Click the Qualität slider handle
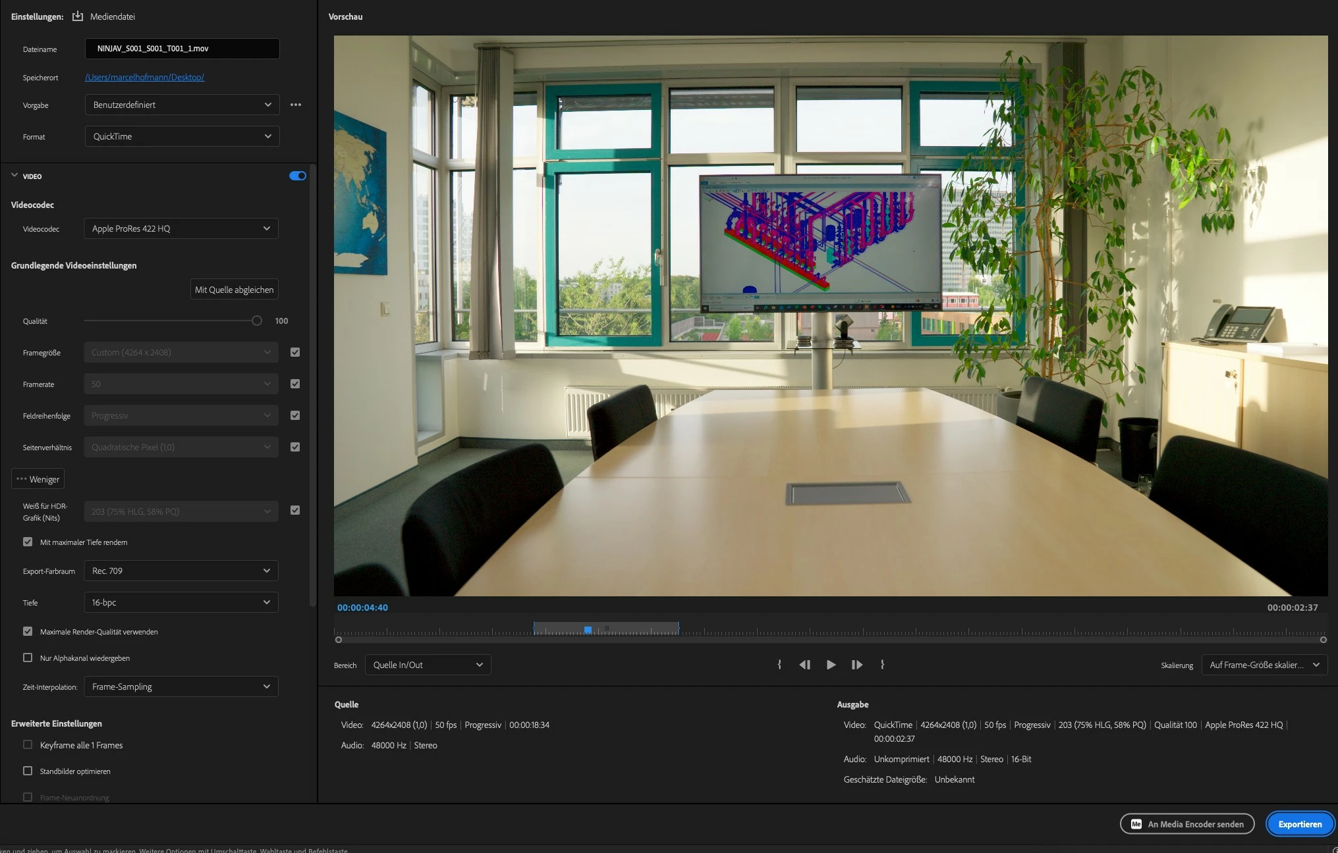The height and width of the screenshot is (853, 1338). coord(257,321)
